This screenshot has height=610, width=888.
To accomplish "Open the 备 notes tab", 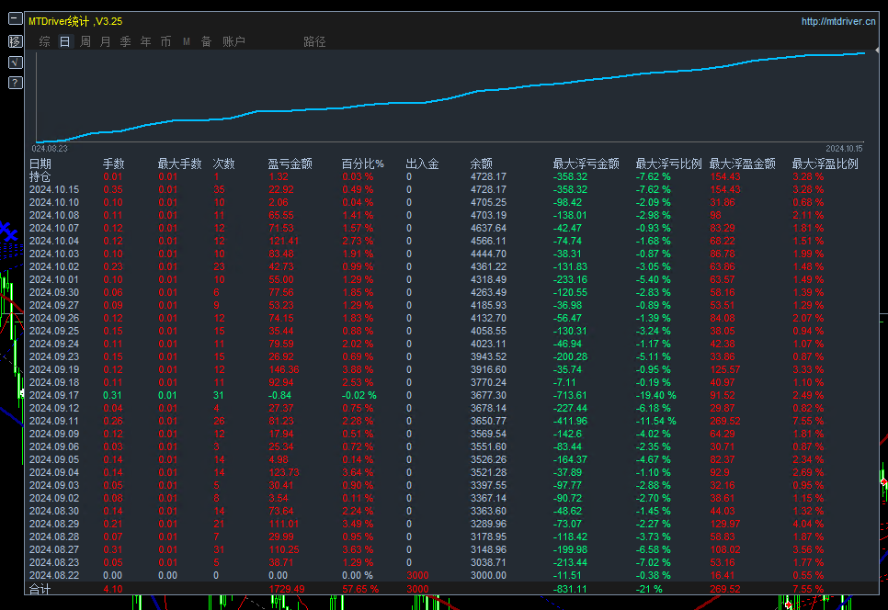I will pos(206,41).
